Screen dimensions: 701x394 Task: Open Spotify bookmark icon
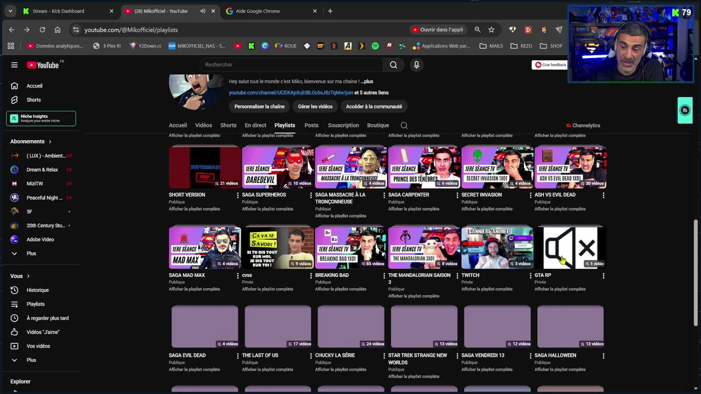[x=375, y=46]
